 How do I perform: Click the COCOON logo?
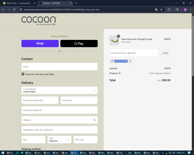point(39,21)
